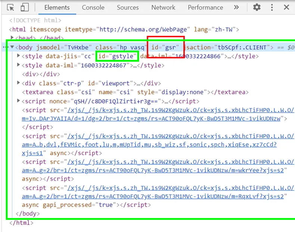Click the lang="zh-TW" attribute
Screen dimensions: 295x232
click(215, 29)
